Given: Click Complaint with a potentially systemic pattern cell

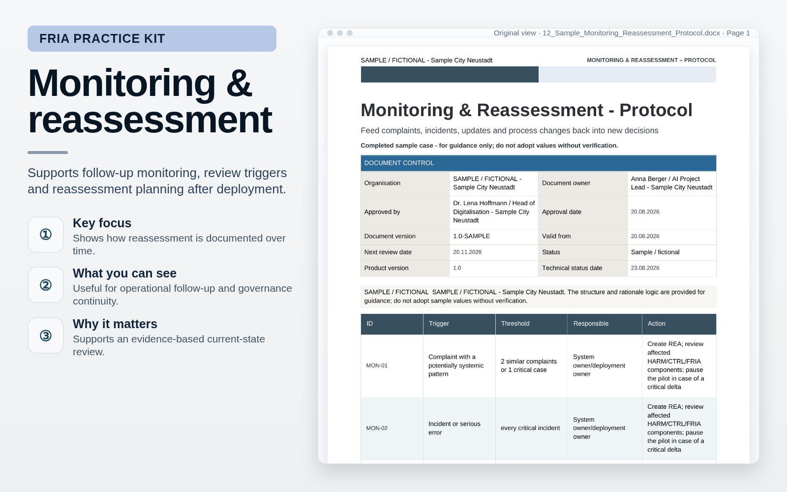Looking at the screenshot, I should [x=459, y=366].
